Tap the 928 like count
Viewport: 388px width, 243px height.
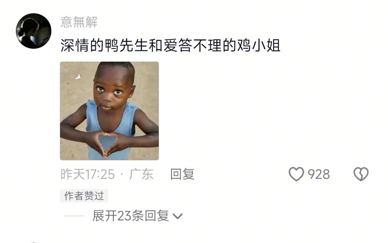click(319, 174)
